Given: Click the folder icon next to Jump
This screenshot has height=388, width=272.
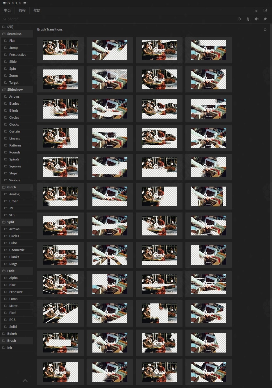Looking at the screenshot, I should tap(6, 48).
